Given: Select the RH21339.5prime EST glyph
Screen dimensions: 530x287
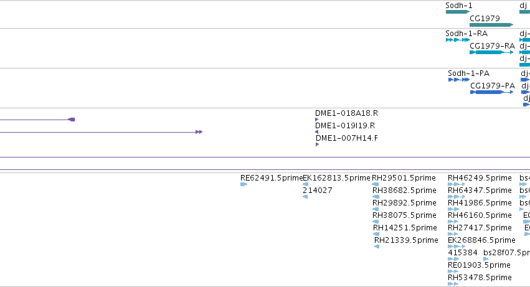Looking at the screenshot, I should click(x=377, y=247).
